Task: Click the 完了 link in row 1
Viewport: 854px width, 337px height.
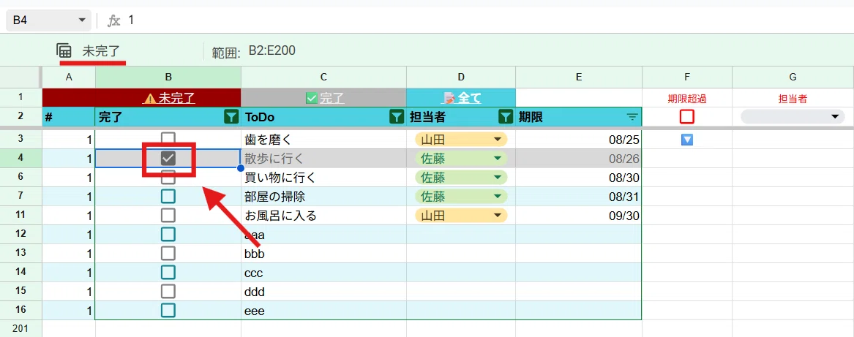Action: 325,98
